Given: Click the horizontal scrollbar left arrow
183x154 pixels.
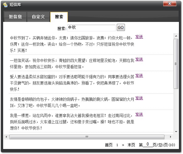Looking at the screenshot, I should (6, 137).
